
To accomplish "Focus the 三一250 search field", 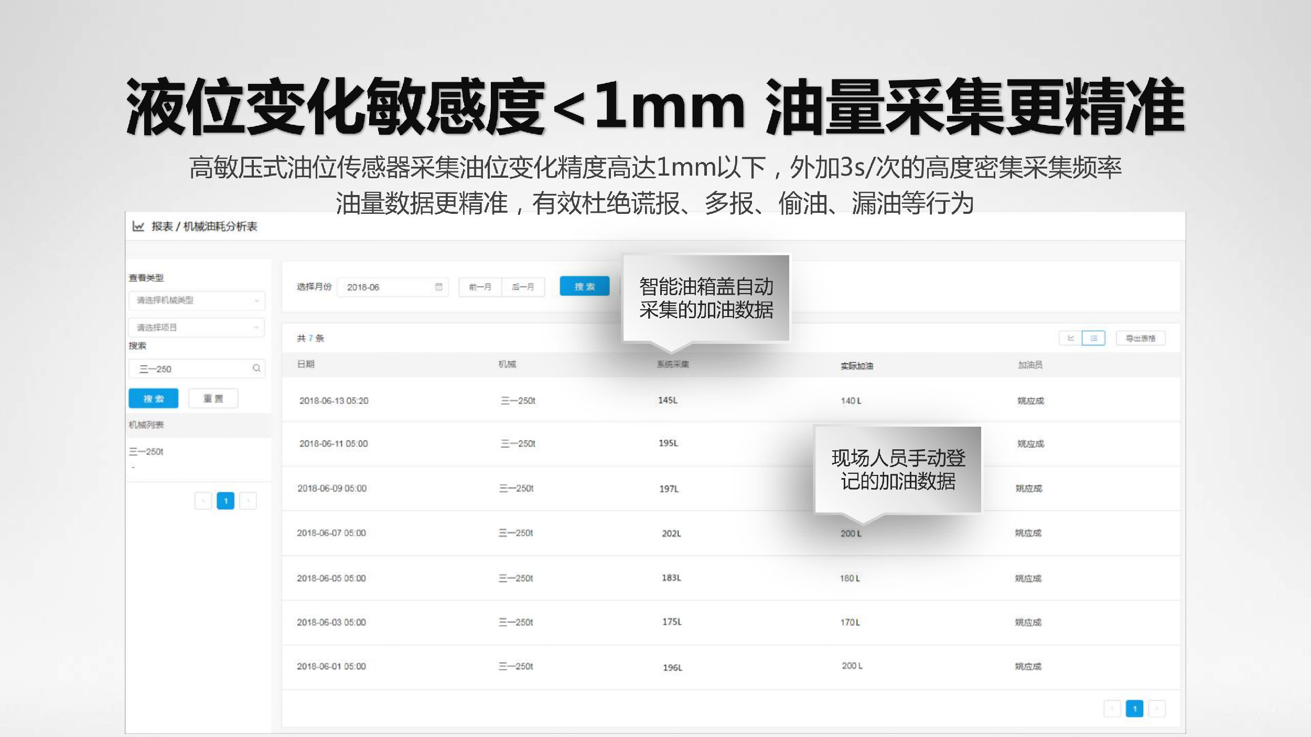I will pyautogui.click(x=197, y=369).
